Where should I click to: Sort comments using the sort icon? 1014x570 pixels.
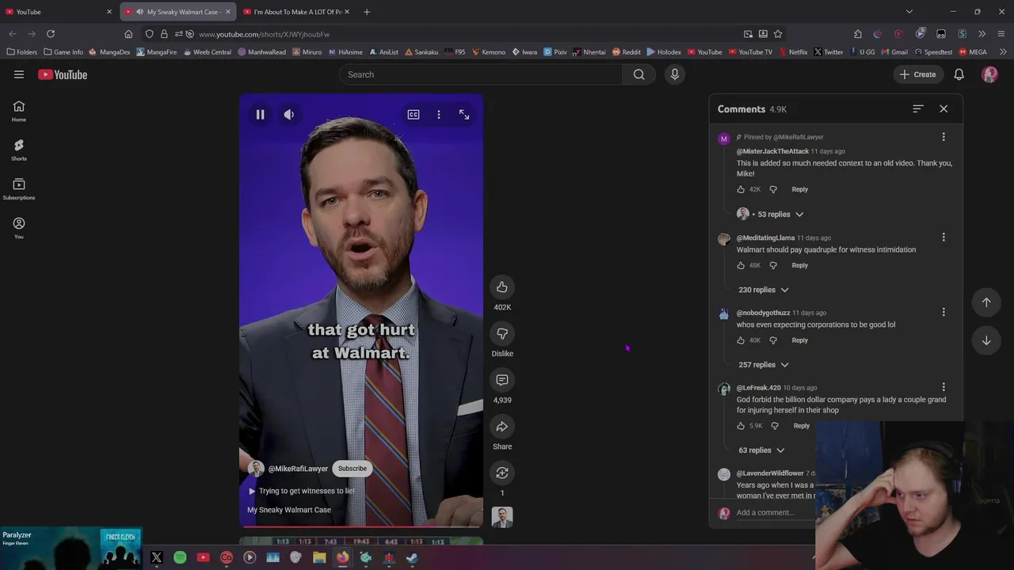pyautogui.click(x=918, y=109)
